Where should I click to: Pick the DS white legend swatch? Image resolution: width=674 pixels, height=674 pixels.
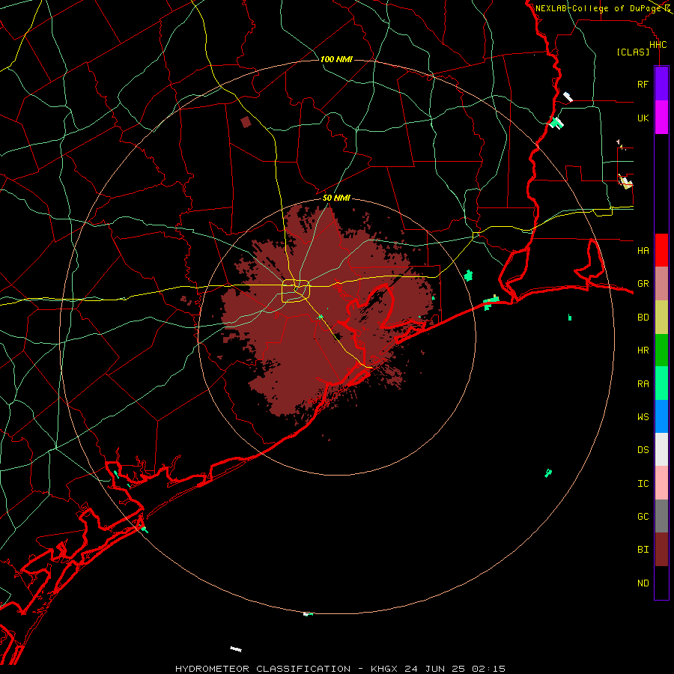[x=661, y=449]
